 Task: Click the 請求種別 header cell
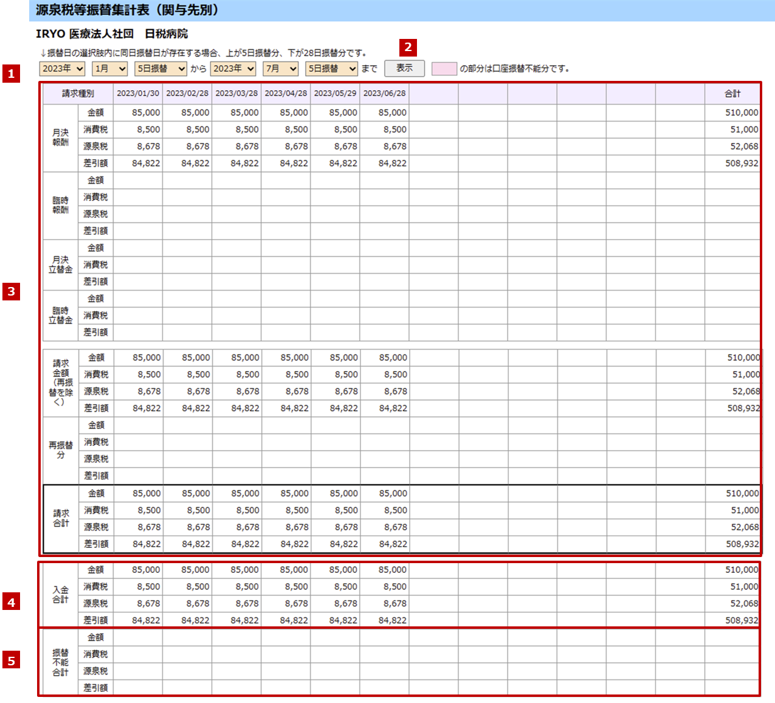[x=78, y=94]
